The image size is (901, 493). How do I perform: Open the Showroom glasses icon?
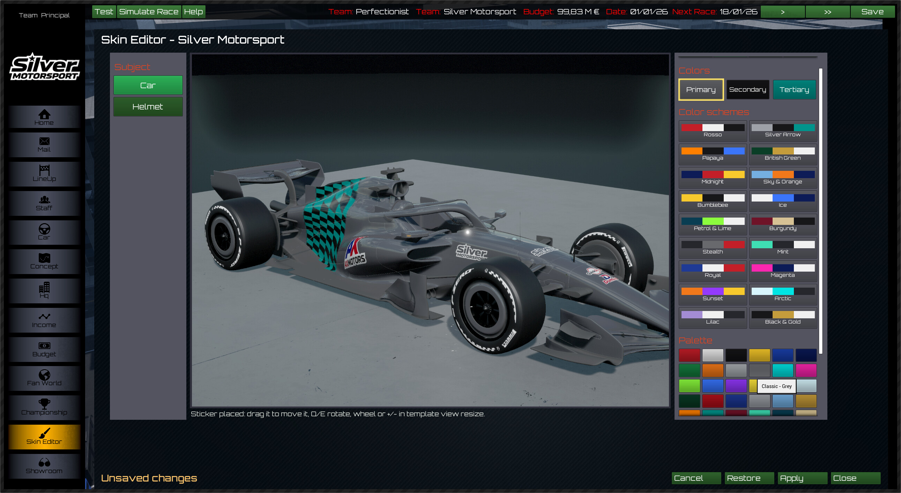44,467
